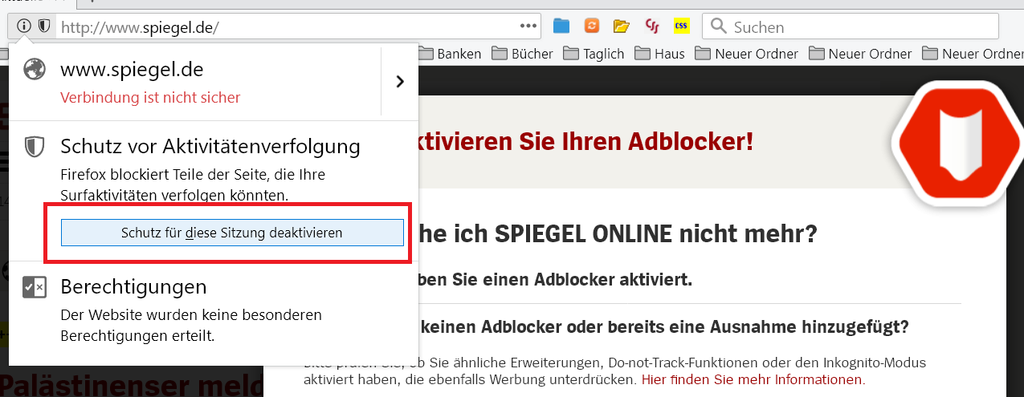The height and width of the screenshot is (397, 1024).
Task: Click the permissions icon beside Berechtigungen
Action: [35, 287]
